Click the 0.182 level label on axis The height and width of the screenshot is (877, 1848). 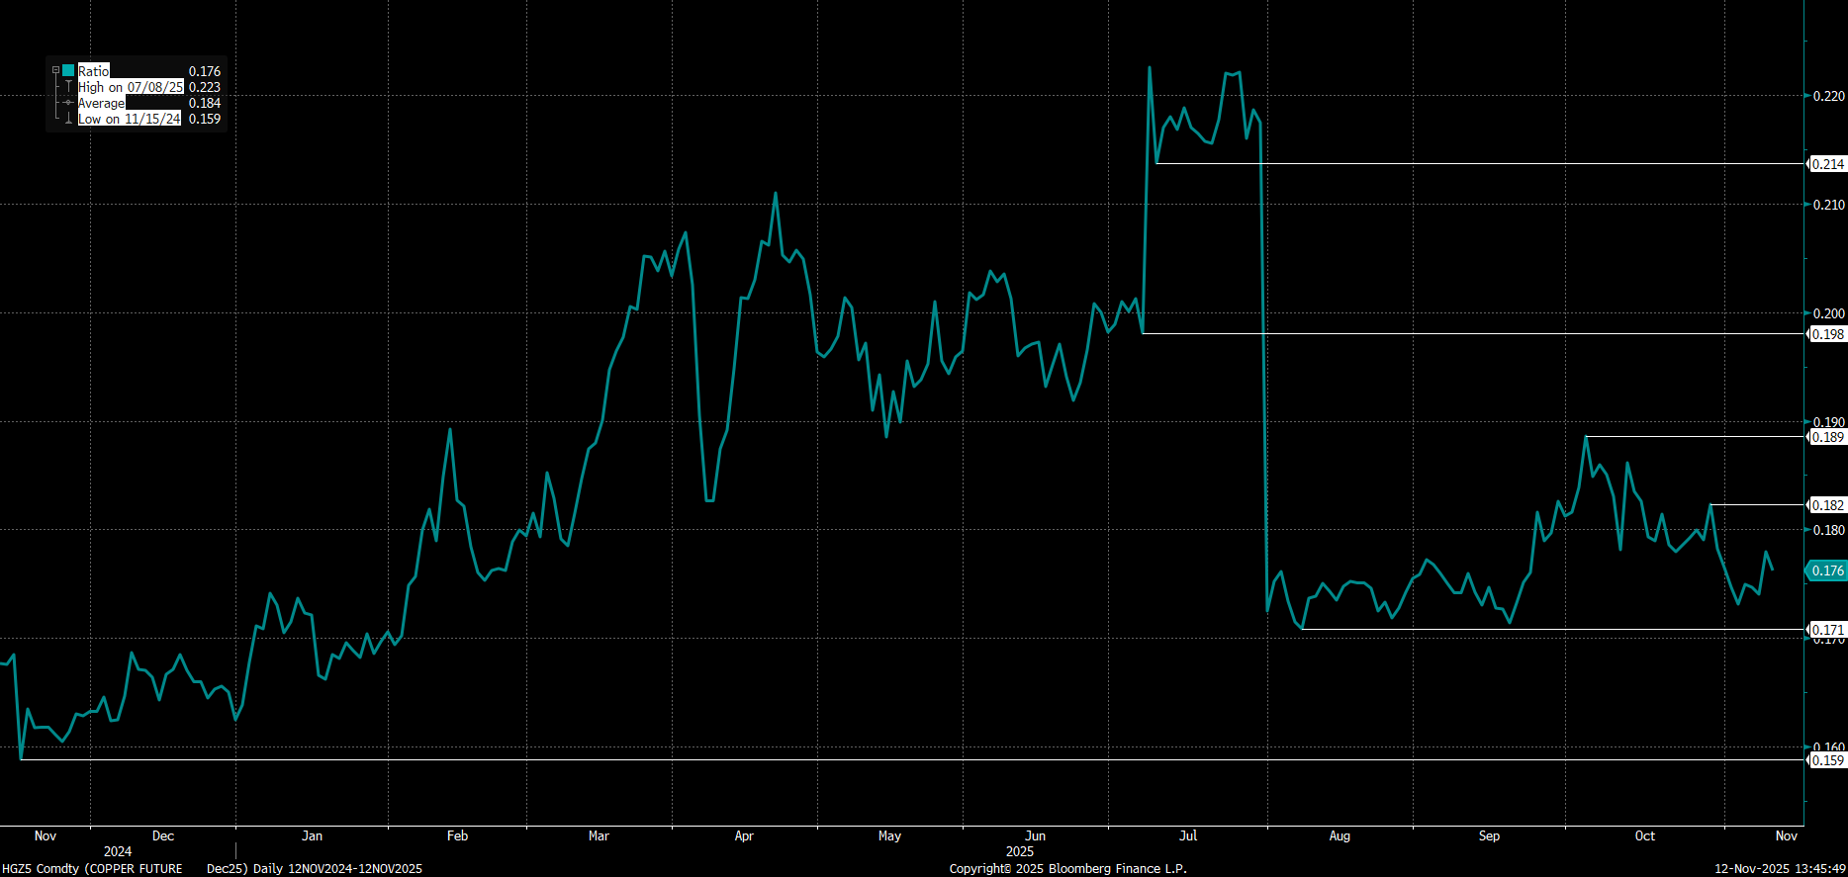click(1827, 505)
